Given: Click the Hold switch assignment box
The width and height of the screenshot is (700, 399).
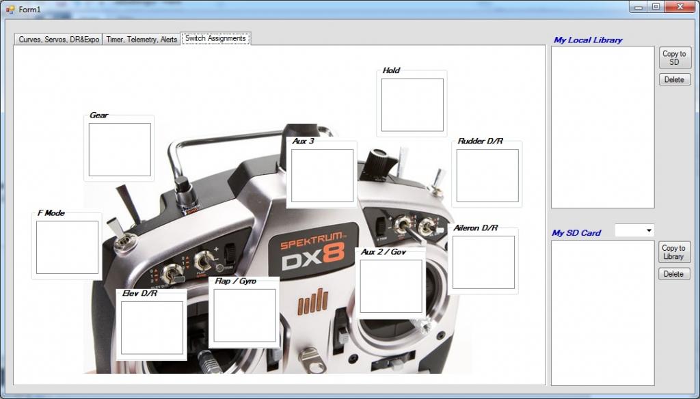Looking at the screenshot, I should click(x=412, y=105).
